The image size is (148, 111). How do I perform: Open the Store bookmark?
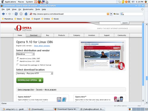pyautogui.click(x=18, y=19)
